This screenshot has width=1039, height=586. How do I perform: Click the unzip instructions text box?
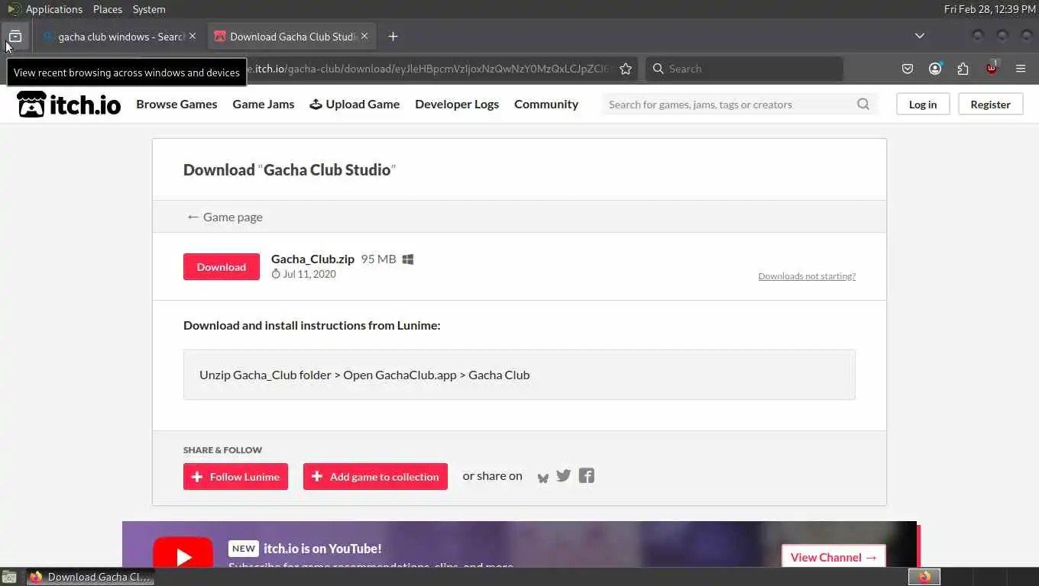(x=519, y=375)
